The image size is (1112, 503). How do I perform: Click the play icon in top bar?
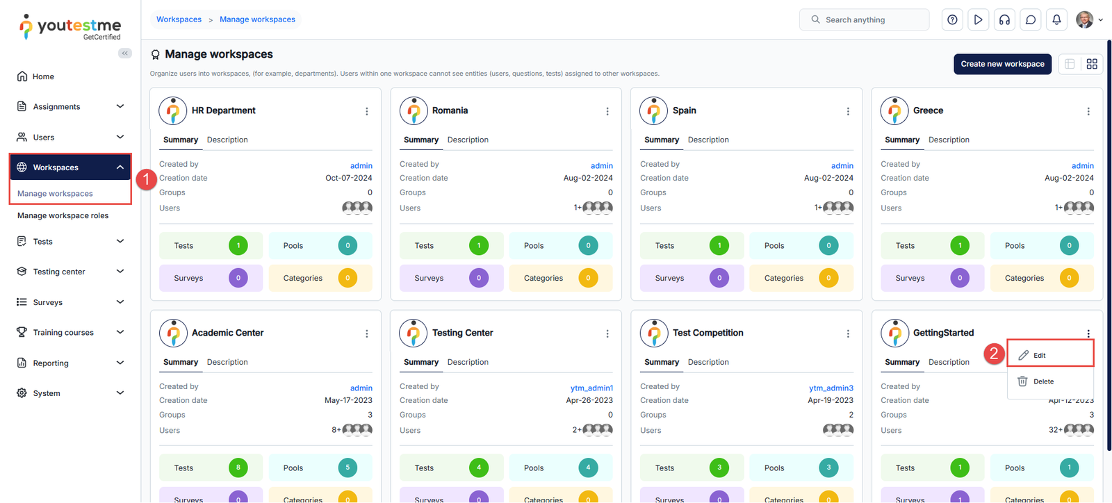tap(978, 20)
